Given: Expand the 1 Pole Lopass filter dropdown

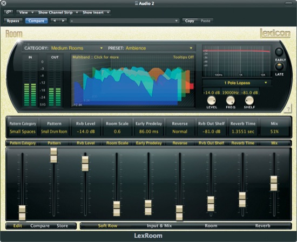Looking at the screenshot, I should tap(237, 83).
